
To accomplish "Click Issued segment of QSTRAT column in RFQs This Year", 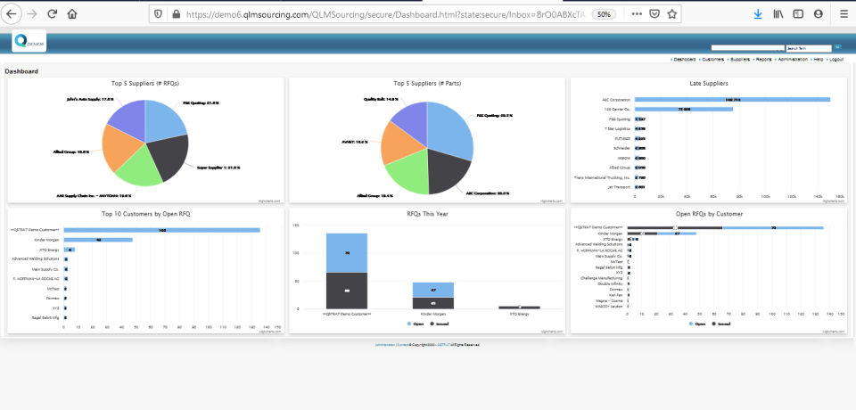I will pyautogui.click(x=347, y=291).
